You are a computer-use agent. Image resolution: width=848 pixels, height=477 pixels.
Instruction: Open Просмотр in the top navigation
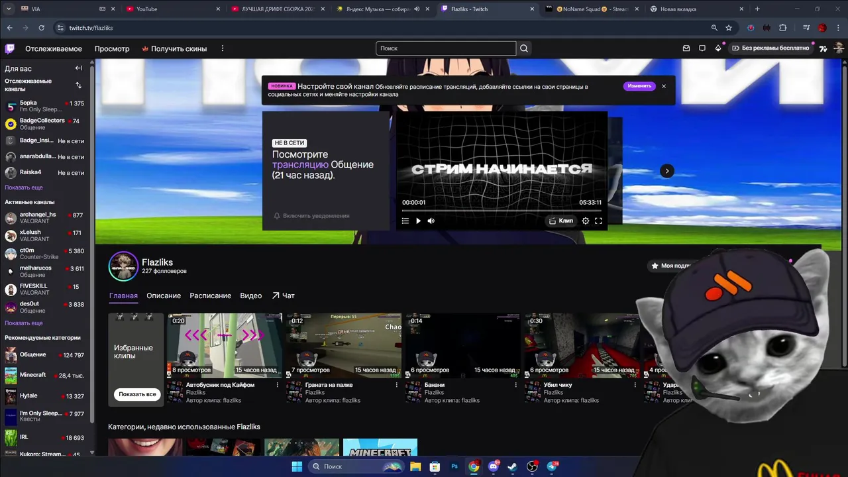pos(112,48)
